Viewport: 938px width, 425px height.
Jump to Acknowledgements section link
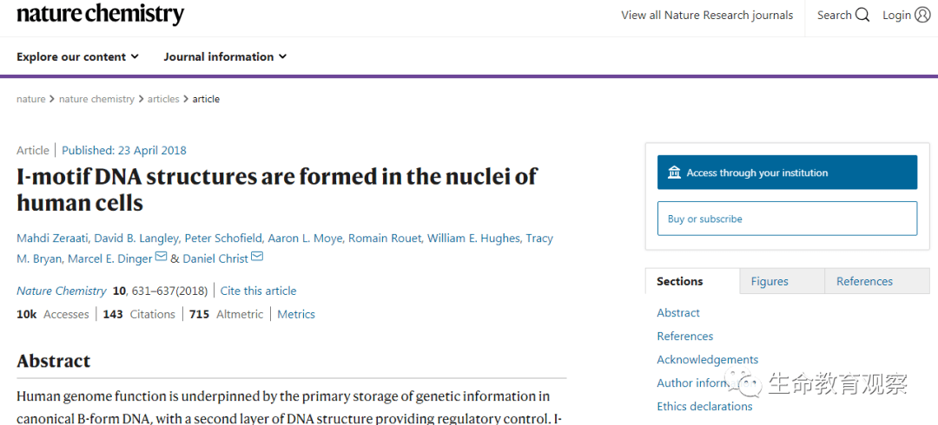point(708,359)
